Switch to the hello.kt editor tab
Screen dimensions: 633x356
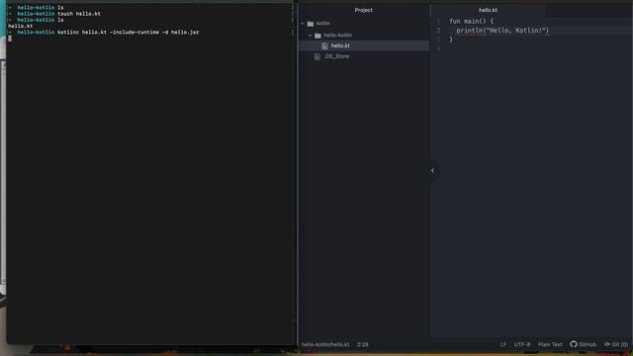[488, 10]
